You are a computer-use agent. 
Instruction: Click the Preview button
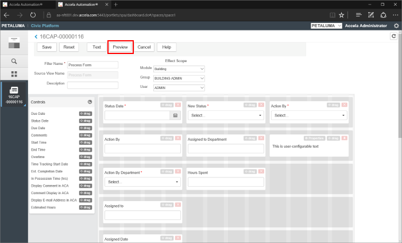click(120, 47)
